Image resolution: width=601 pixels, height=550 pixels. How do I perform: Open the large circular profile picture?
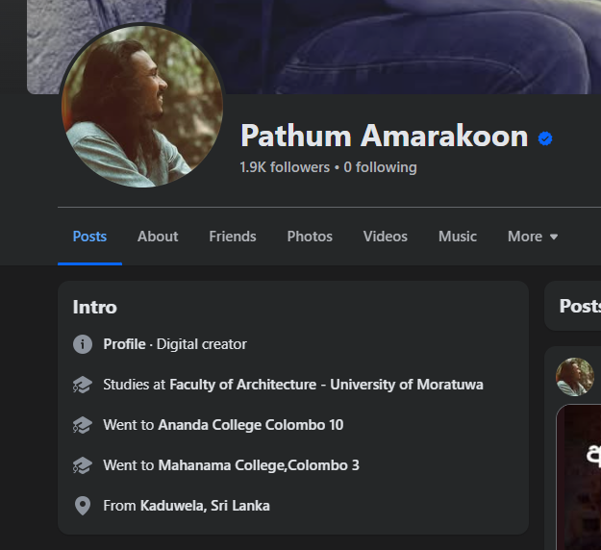point(142,106)
